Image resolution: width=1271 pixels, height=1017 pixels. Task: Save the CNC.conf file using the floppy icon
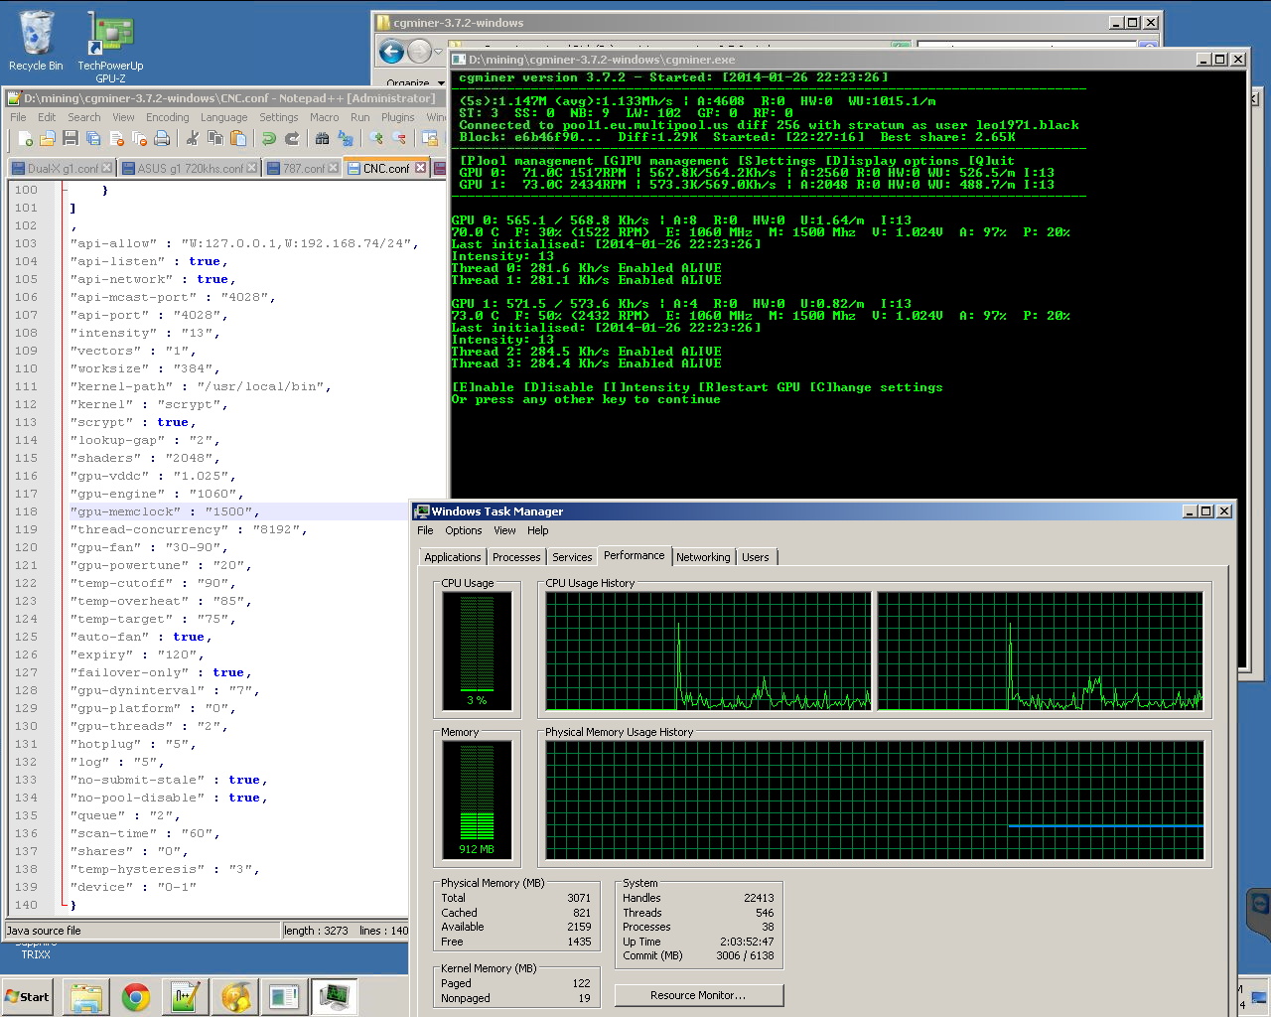71,139
